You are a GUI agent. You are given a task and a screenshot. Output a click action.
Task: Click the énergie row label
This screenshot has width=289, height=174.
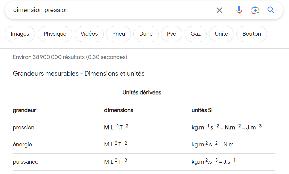click(x=22, y=145)
